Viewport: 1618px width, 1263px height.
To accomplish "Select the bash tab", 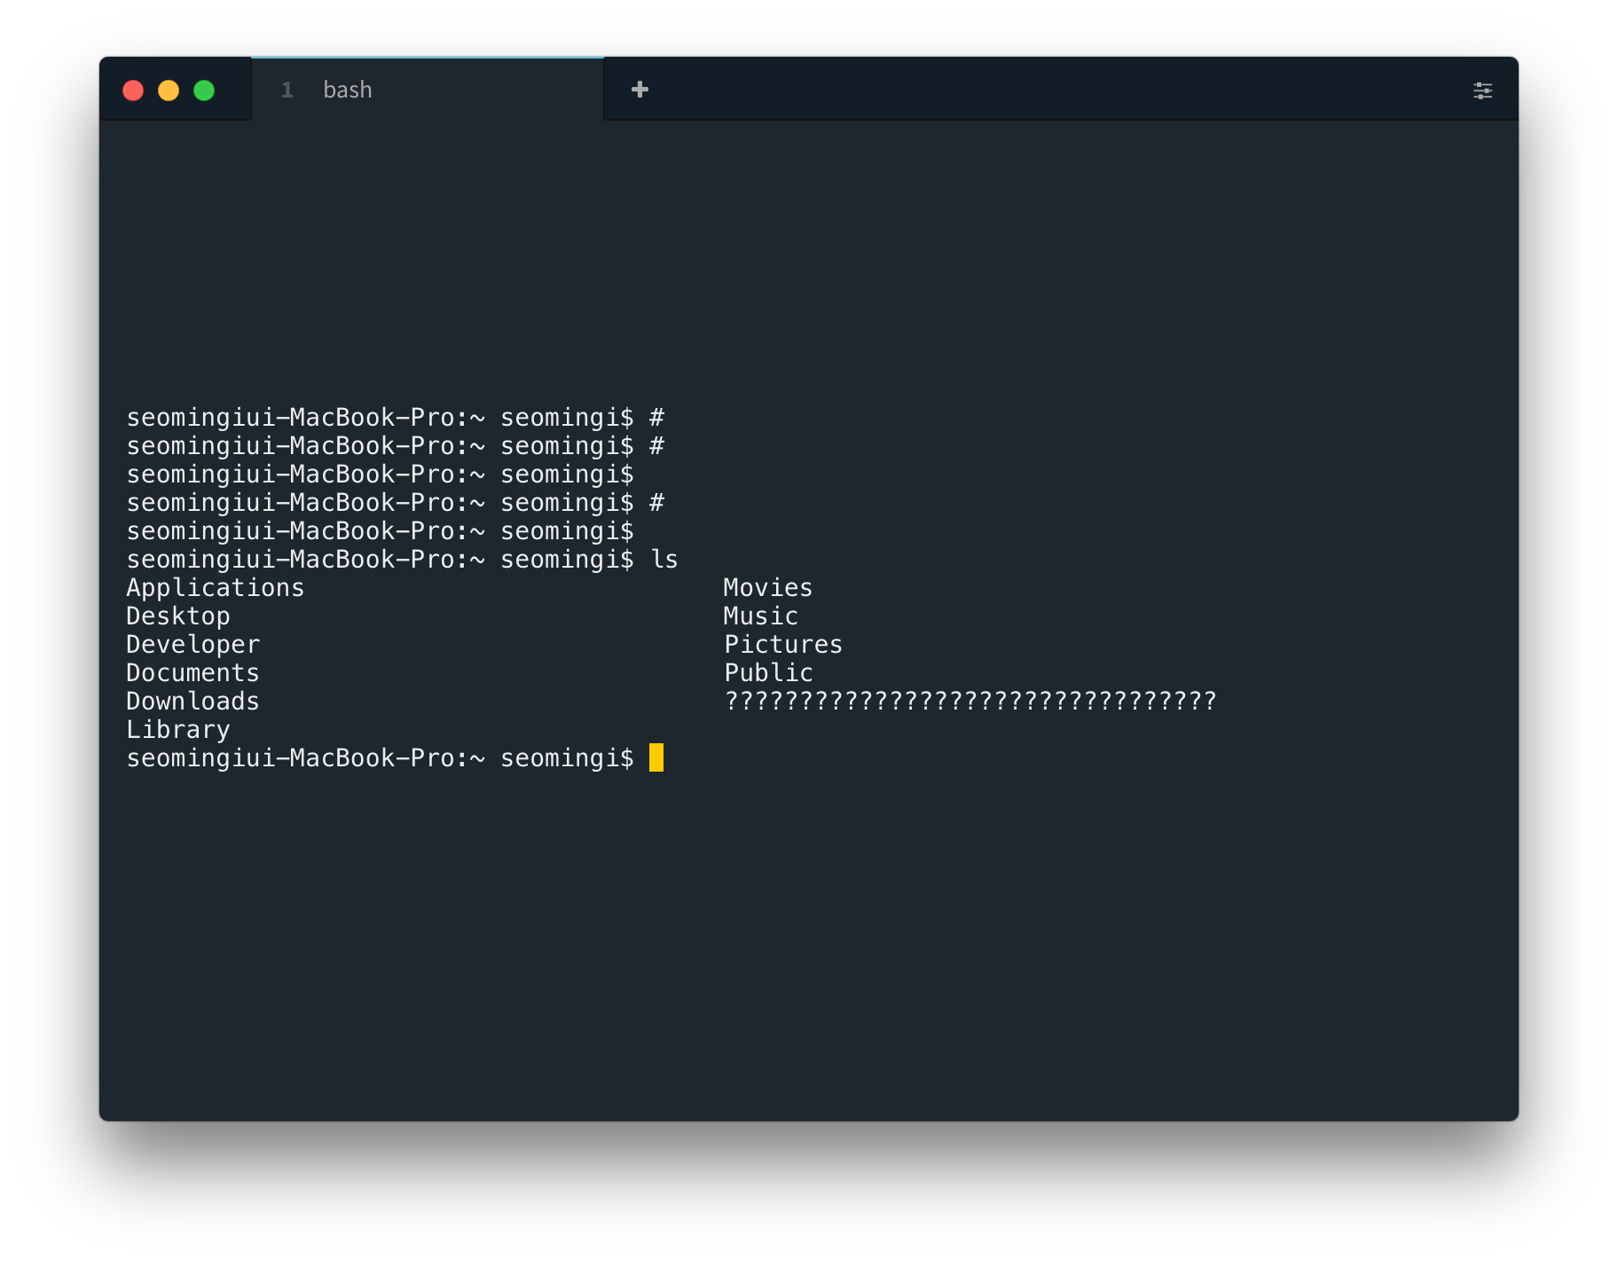I will pyautogui.click(x=348, y=89).
